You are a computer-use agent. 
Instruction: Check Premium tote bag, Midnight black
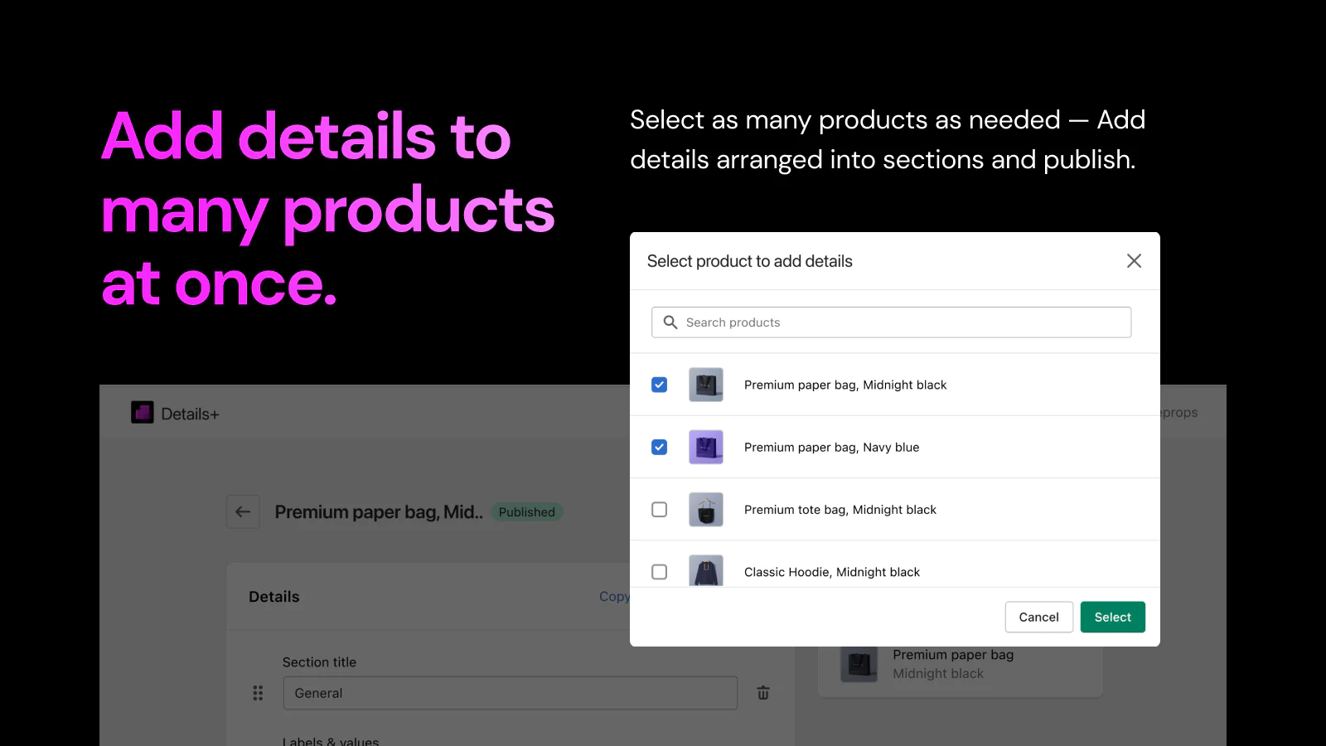pos(660,510)
